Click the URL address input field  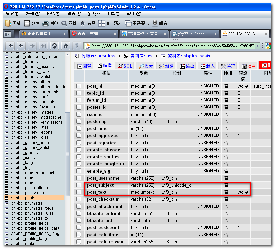tap(173, 46)
